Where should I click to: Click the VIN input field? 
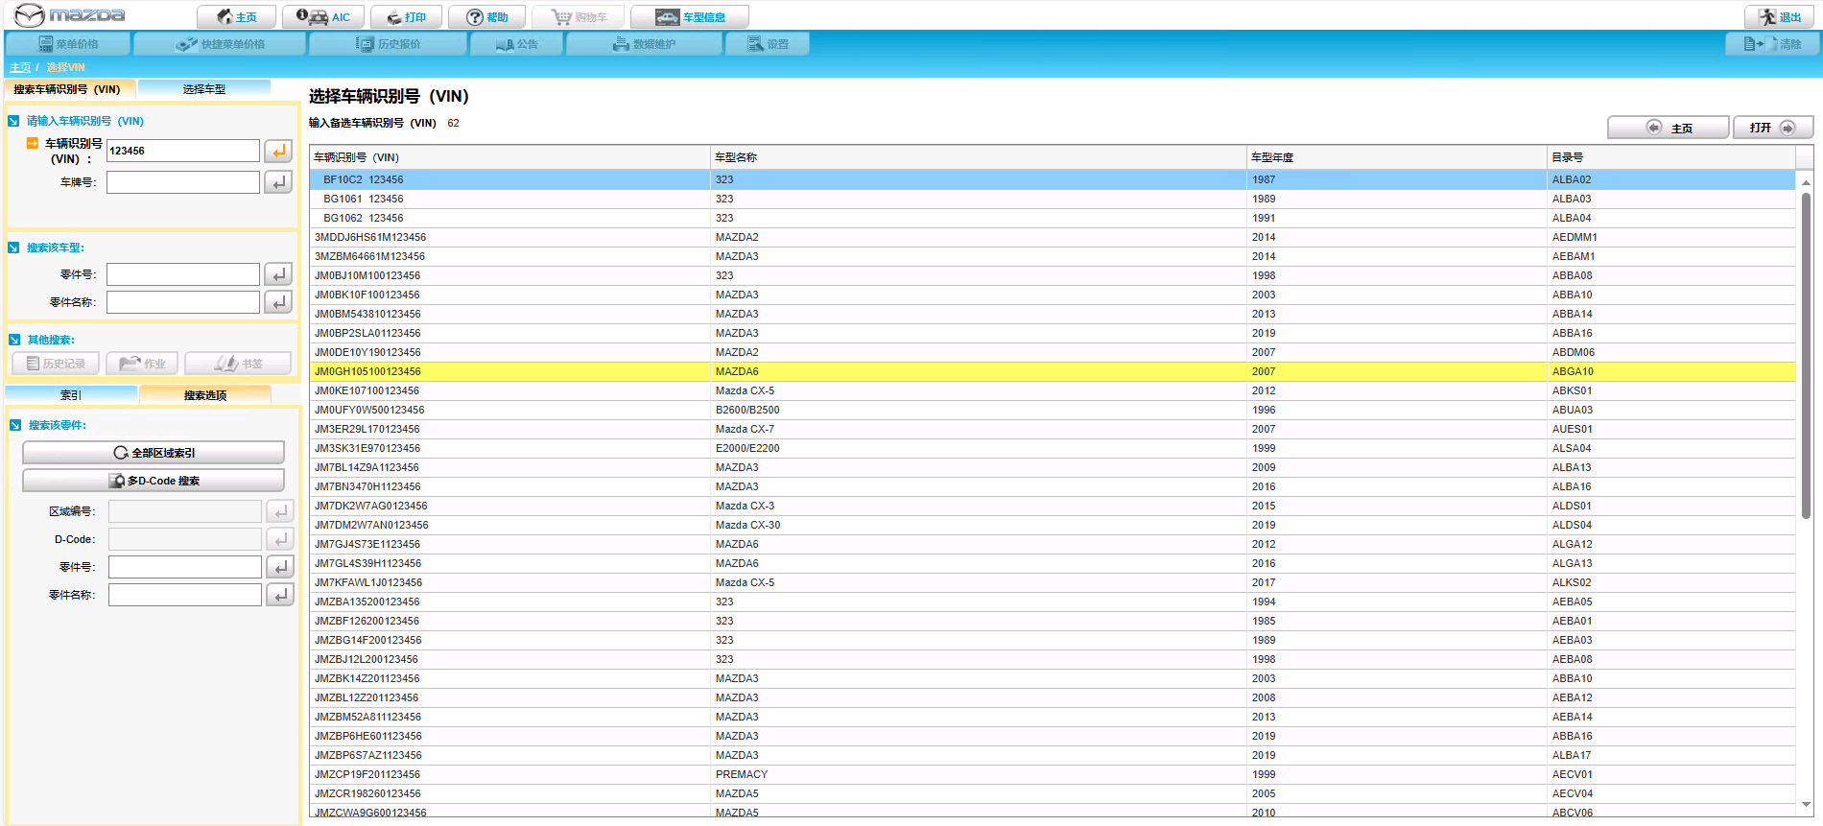pyautogui.click(x=183, y=151)
